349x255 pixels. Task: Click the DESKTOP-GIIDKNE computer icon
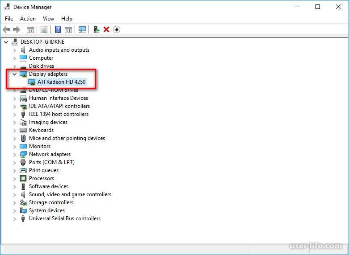pyautogui.click(x=15, y=42)
